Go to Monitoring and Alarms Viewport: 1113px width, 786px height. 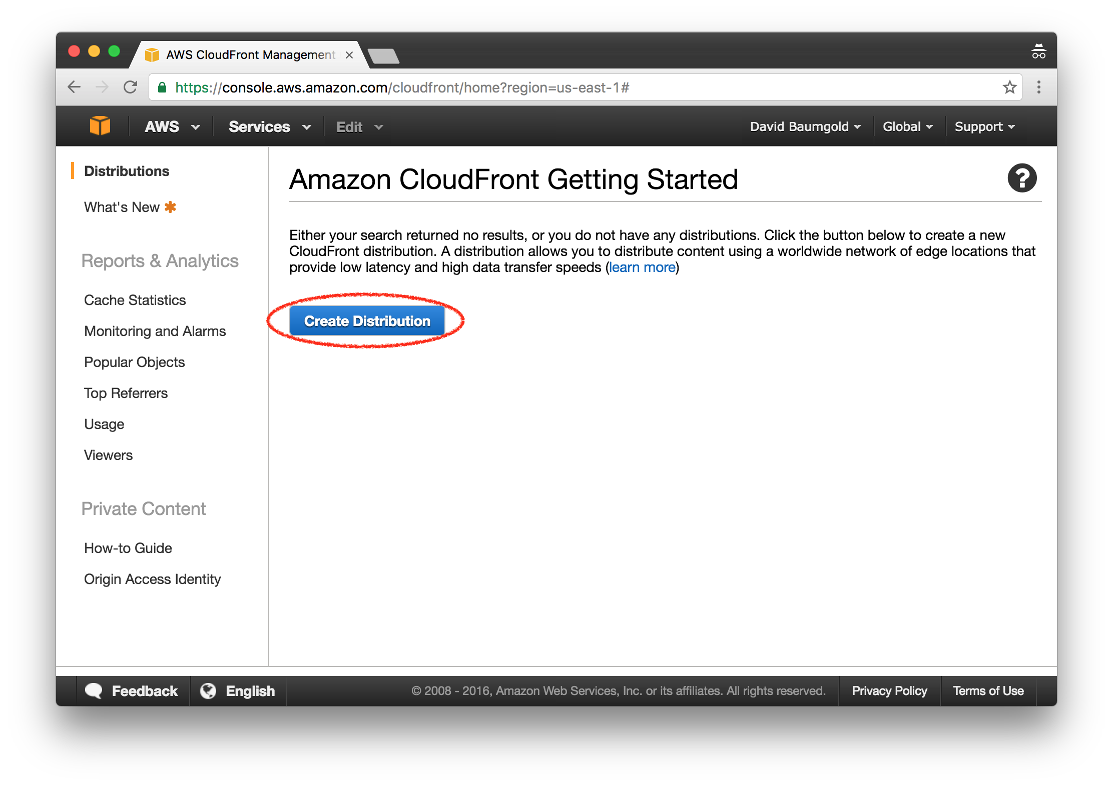[x=155, y=331]
